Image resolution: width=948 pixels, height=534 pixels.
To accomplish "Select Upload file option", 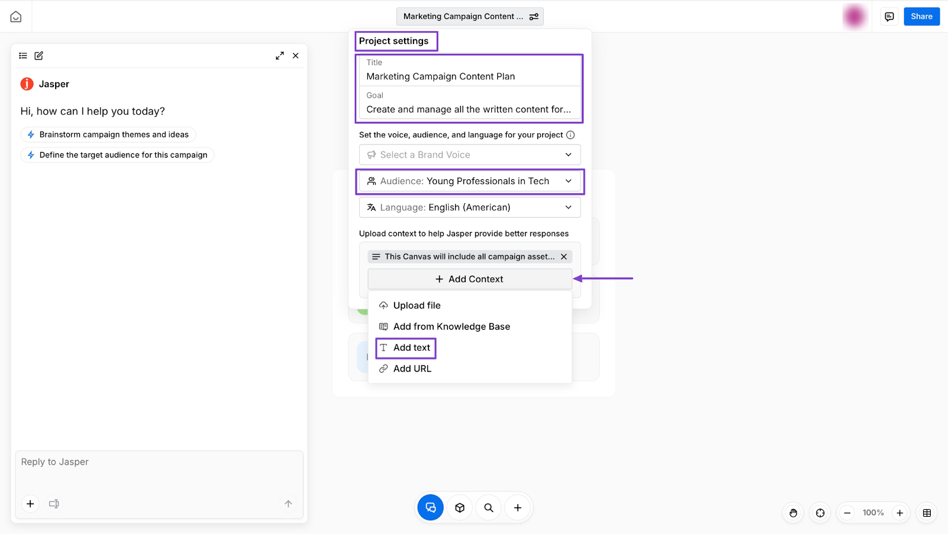I will (x=470, y=305).
